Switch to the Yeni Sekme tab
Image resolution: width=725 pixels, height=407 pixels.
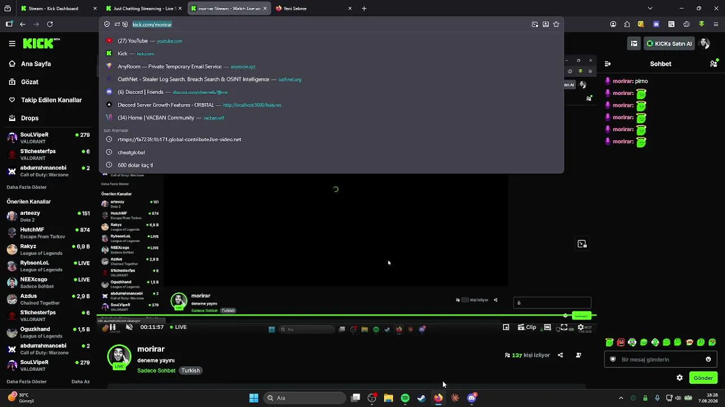(314, 8)
